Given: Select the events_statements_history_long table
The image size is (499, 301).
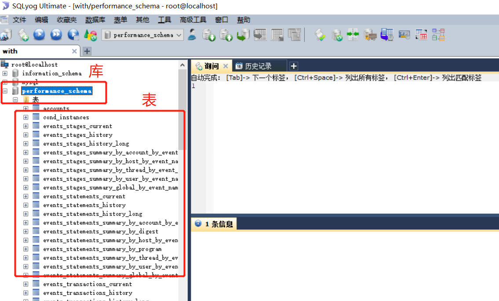Looking at the screenshot, I should 93,214.
